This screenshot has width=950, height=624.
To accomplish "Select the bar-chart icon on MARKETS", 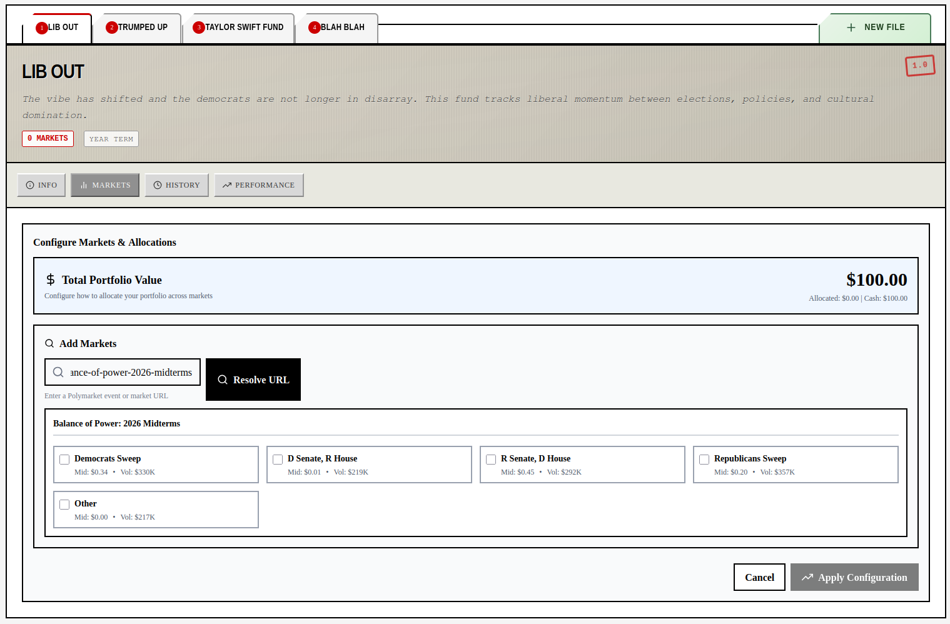I will 84,184.
